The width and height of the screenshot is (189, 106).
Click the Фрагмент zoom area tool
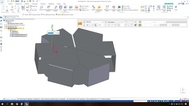click(159, 8)
